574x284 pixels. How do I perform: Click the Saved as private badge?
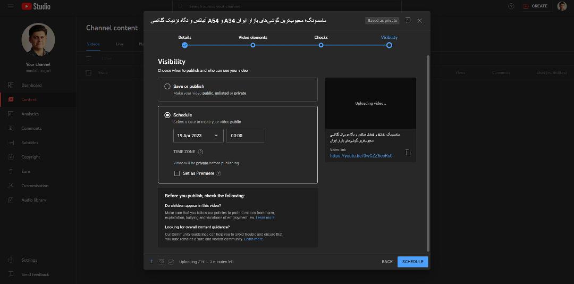pyautogui.click(x=382, y=21)
